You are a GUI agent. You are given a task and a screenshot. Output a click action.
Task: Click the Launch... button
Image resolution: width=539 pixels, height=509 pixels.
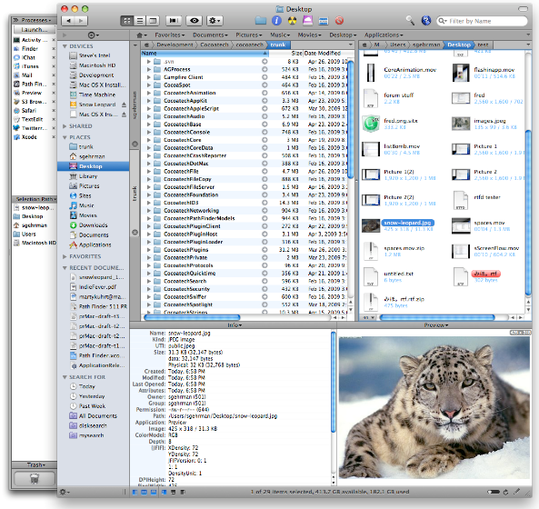(34, 30)
